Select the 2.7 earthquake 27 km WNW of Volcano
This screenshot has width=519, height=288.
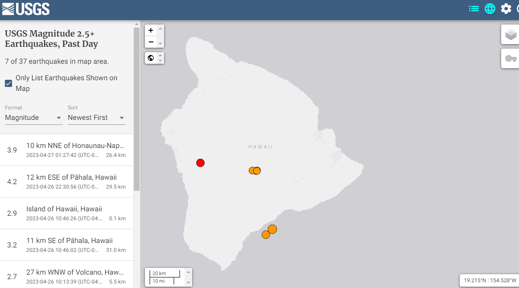click(66, 275)
